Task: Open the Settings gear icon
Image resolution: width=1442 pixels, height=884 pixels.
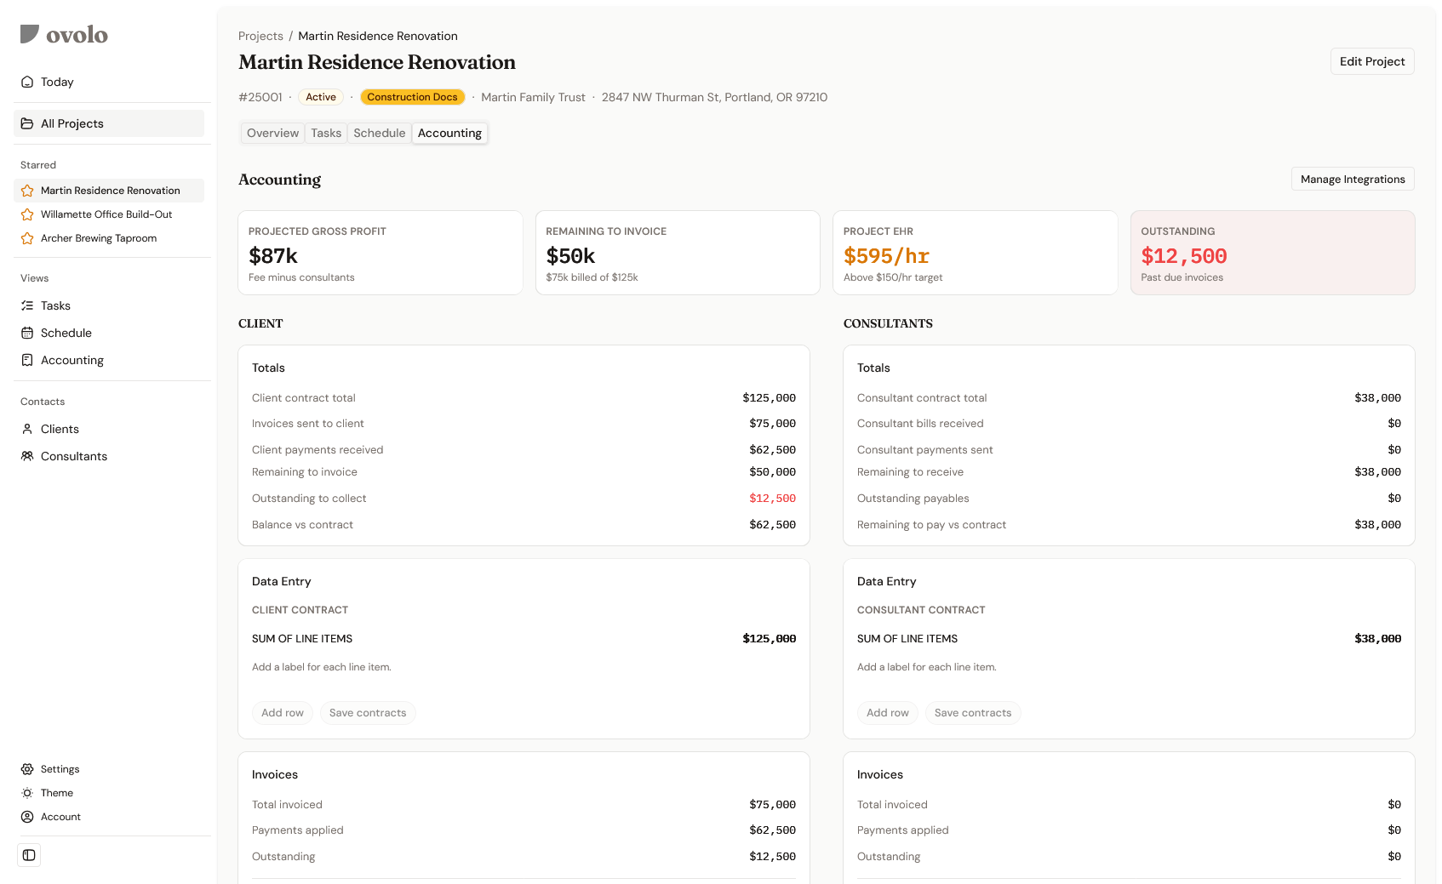Action: pos(27,768)
